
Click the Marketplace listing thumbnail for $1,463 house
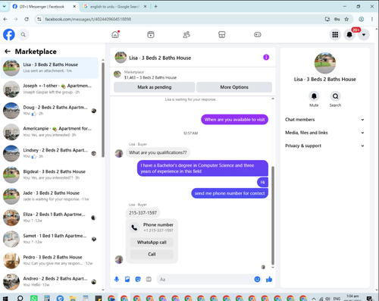[x=117, y=74]
